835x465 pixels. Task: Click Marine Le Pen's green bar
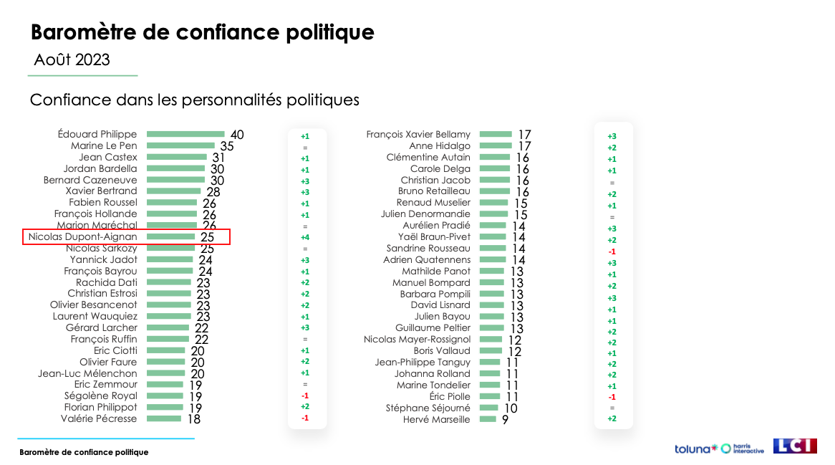[180, 145]
